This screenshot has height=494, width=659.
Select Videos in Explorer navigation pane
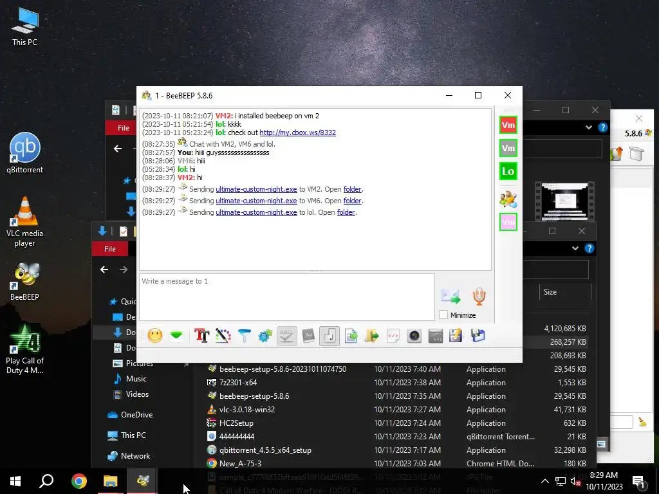(x=137, y=394)
